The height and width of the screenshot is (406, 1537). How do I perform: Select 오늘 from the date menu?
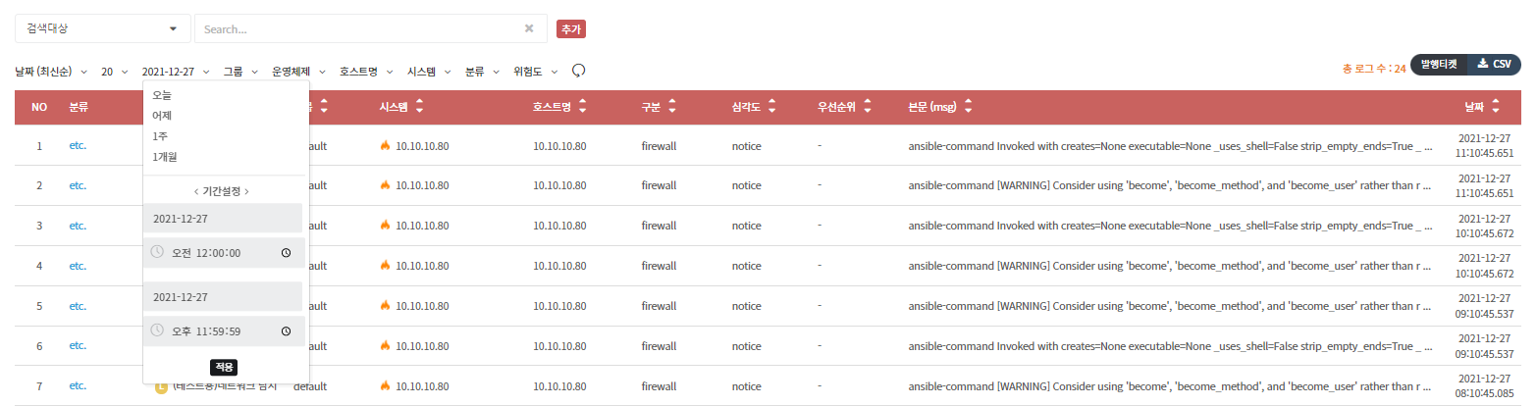click(x=162, y=95)
